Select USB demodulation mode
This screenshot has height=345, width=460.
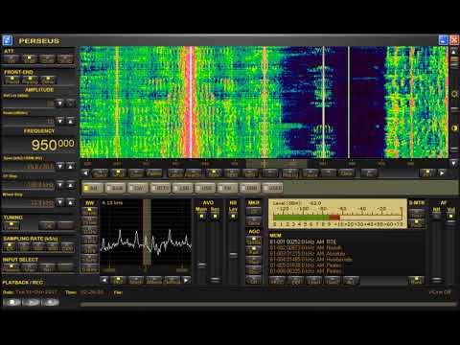[205, 188]
